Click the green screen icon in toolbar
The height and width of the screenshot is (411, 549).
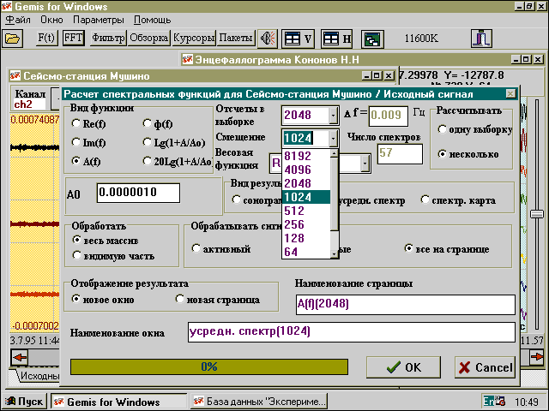[x=371, y=39]
